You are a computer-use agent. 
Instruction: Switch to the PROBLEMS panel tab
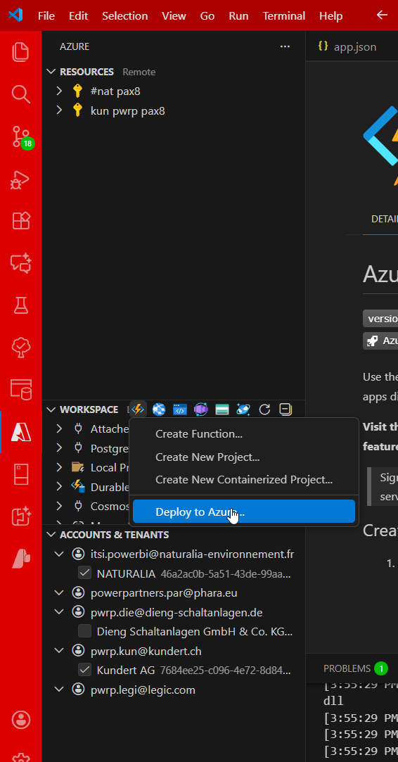click(x=355, y=668)
